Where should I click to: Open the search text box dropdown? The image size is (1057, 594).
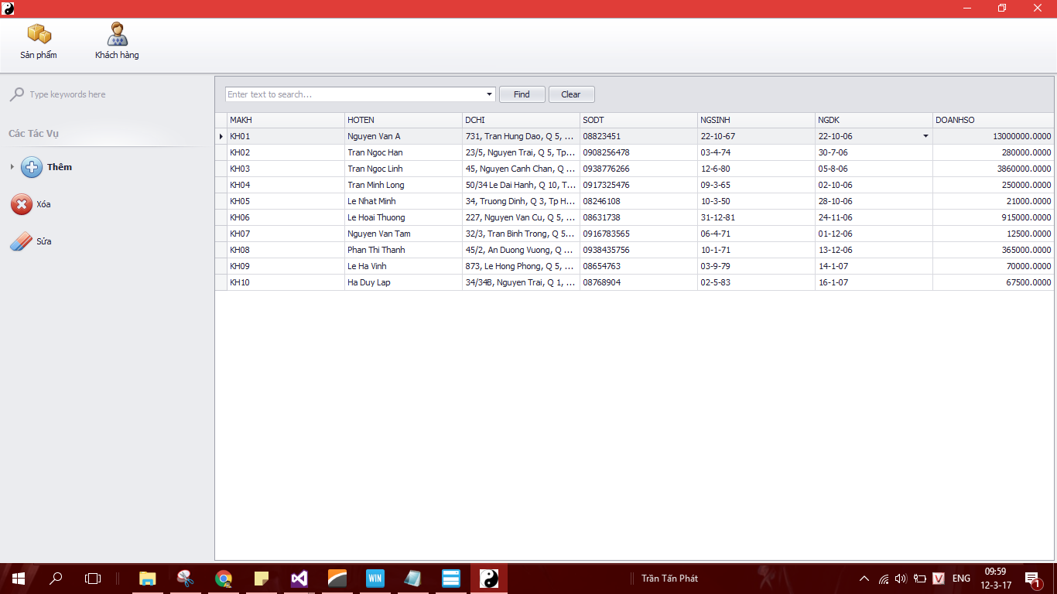click(x=489, y=94)
